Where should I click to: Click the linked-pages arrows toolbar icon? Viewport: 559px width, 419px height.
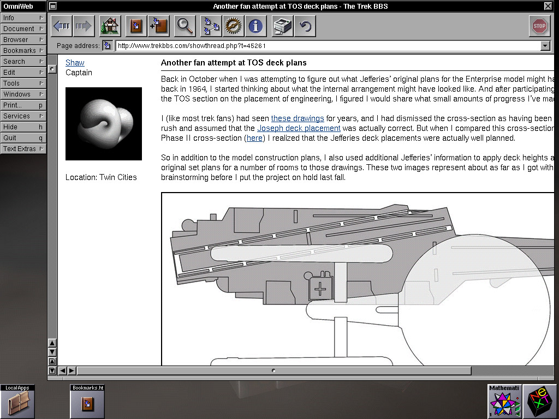point(211,26)
